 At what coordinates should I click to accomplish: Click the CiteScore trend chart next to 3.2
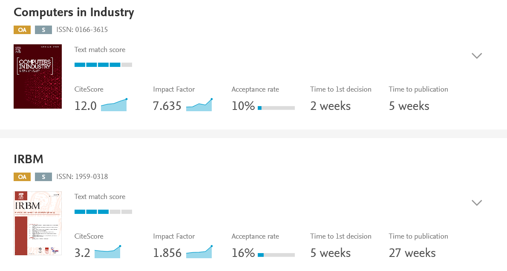(x=107, y=252)
